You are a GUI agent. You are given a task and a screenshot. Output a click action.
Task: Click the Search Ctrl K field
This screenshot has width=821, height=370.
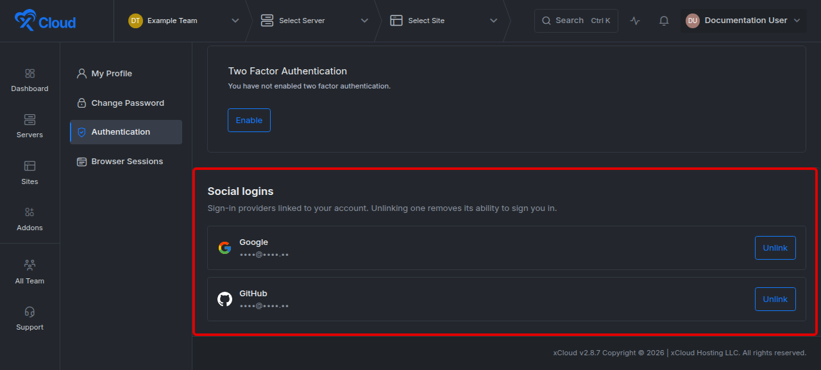pos(576,21)
